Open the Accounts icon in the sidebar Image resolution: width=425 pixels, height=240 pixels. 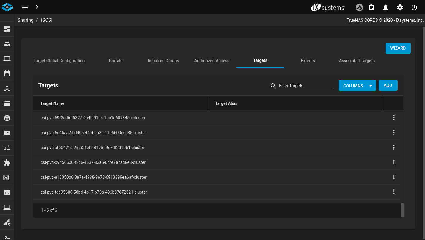tap(7, 44)
